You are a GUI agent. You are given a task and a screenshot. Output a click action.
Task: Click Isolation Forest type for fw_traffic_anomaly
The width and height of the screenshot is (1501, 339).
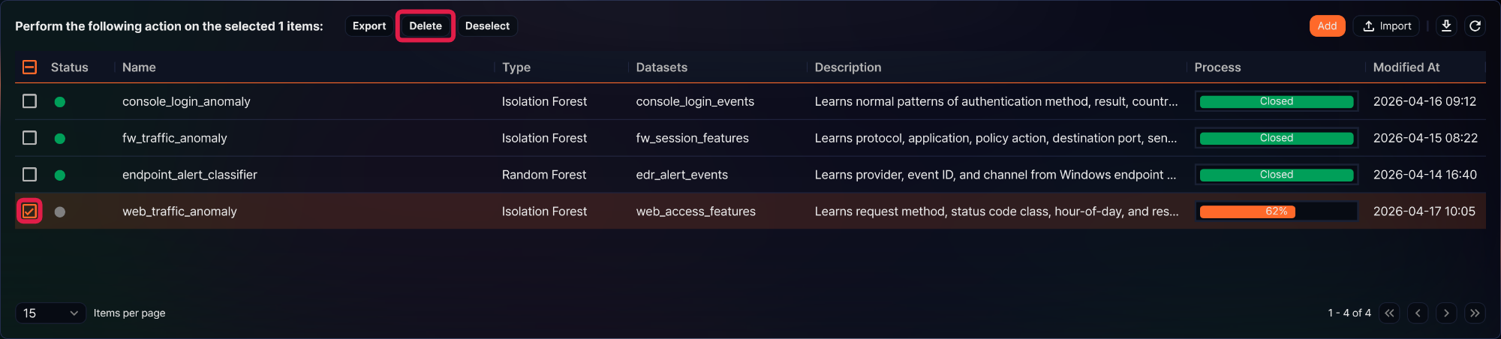[544, 139]
